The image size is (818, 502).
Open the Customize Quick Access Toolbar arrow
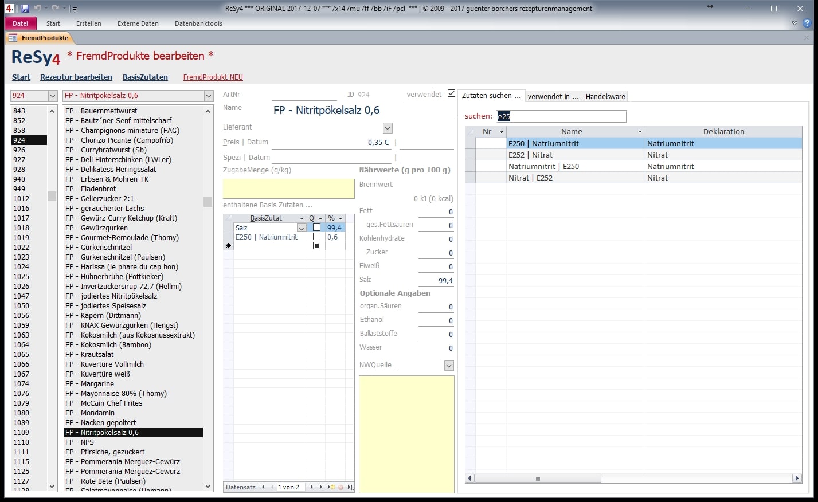75,9
